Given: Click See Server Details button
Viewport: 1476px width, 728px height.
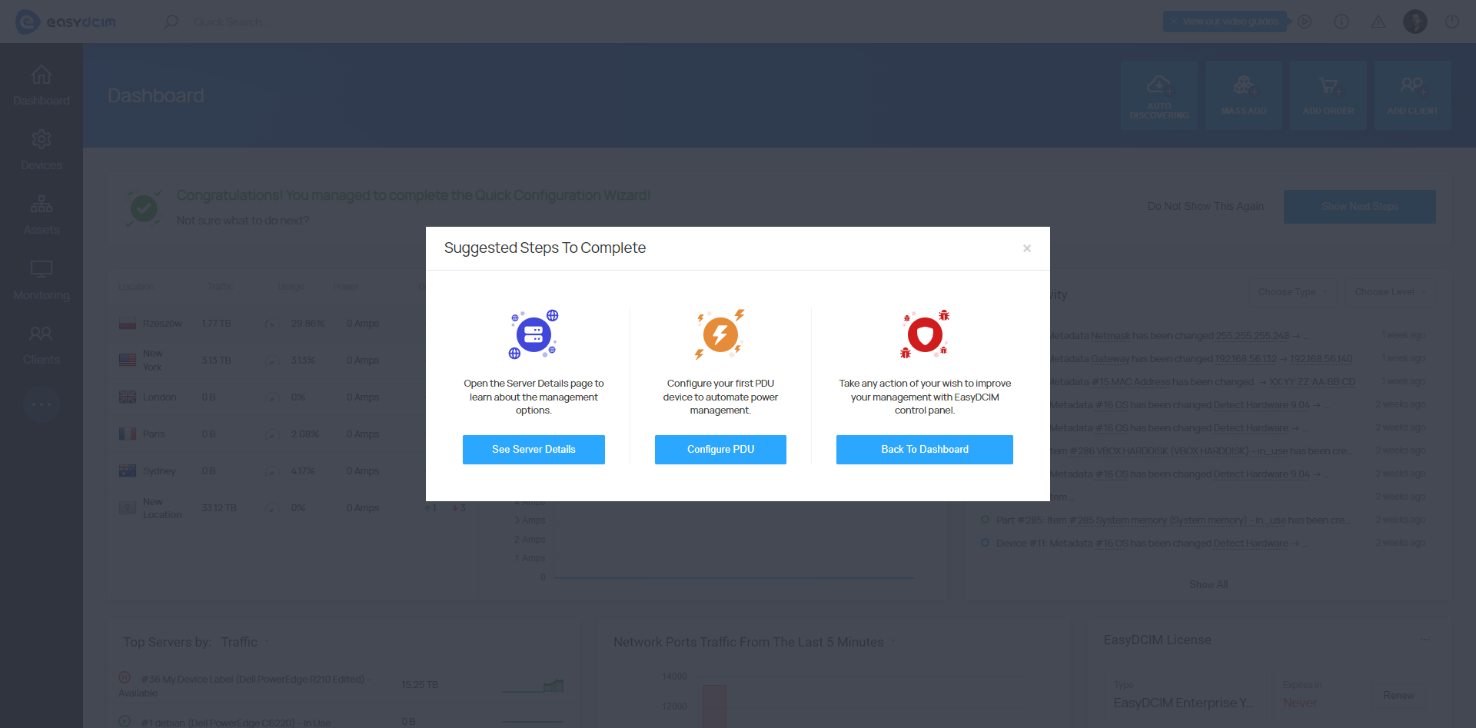Looking at the screenshot, I should pos(534,450).
